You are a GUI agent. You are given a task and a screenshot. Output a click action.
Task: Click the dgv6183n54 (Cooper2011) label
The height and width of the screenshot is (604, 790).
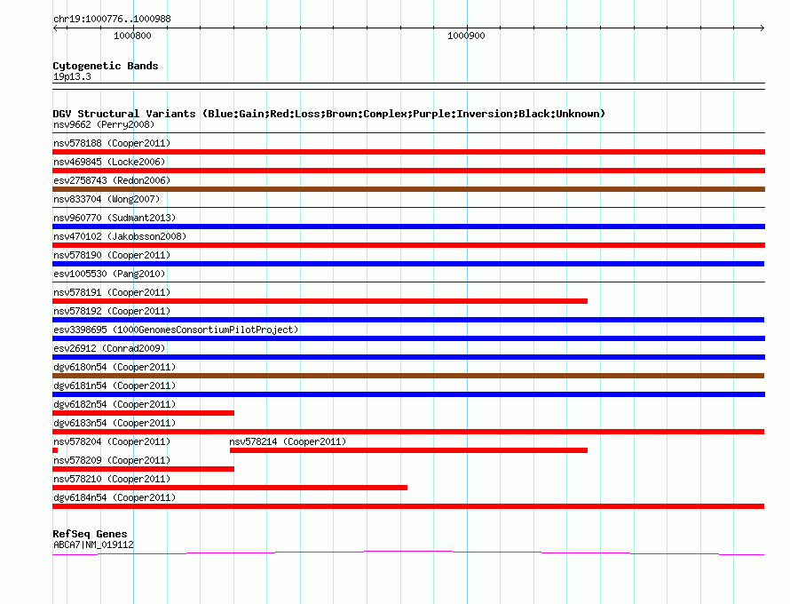pos(115,423)
